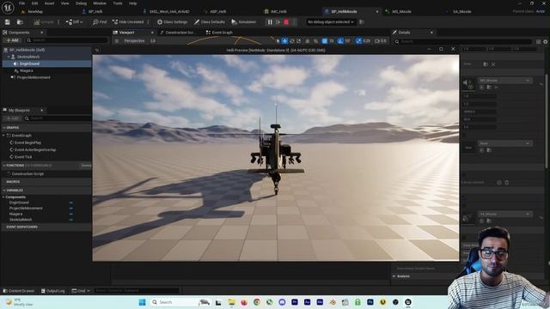Open the Diff dropdown
Viewport: 550px width, 309px height.
74,21
